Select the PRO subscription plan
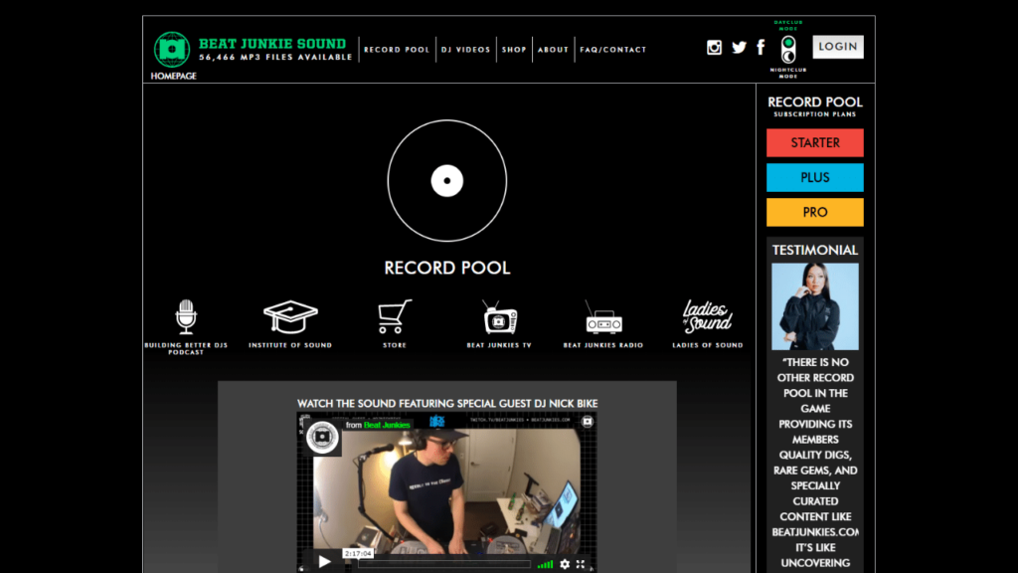This screenshot has width=1018, height=573. click(815, 213)
